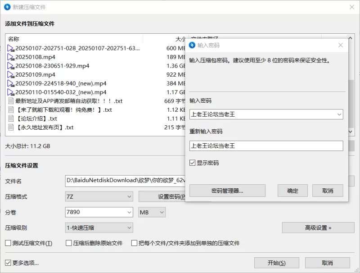The width and height of the screenshot is (360, 273).
Task: Click the video icon of 20250108.mp4
Action: (x=11, y=57)
